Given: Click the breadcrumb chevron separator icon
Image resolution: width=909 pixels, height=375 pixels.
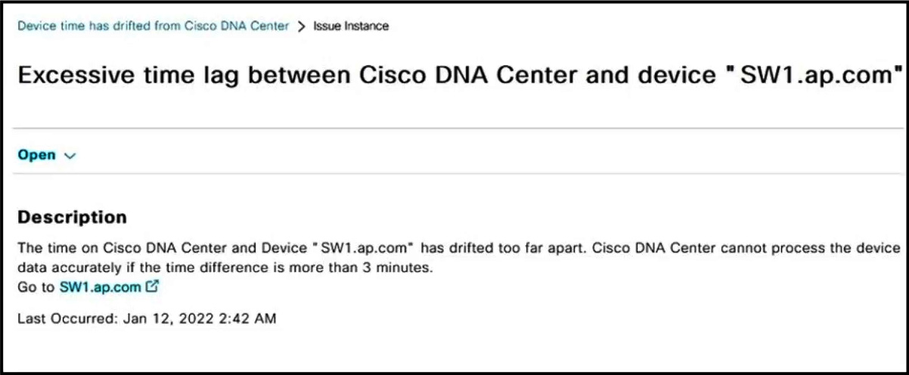Looking at the screenshot, I should point(302,26).
